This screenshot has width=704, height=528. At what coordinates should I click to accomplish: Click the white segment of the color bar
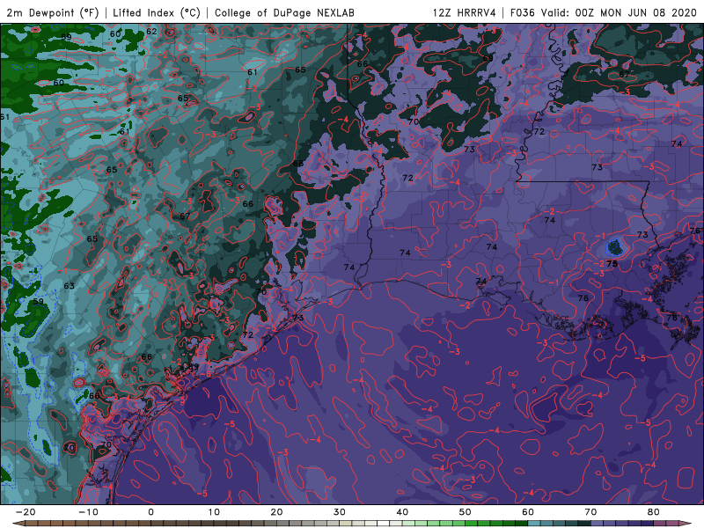pos(384,524)
